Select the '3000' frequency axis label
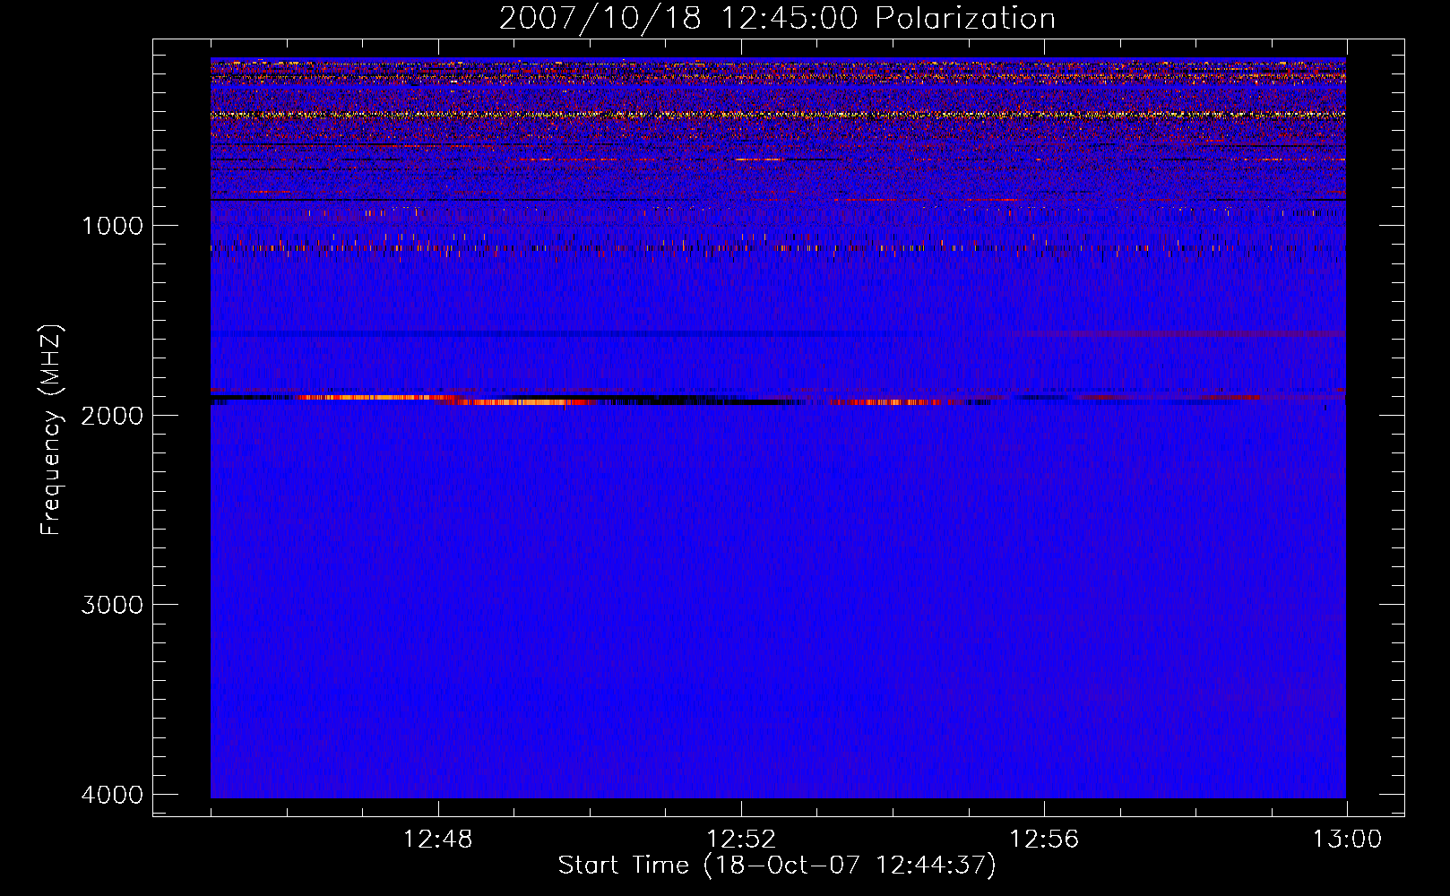Image resolution: width=1450 pixels, height=896 pixels. pos(112,604)
